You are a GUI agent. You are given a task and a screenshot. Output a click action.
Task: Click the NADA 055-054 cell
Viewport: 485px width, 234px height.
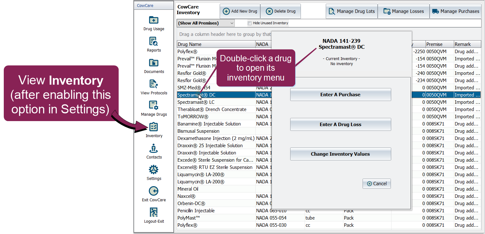point(280,218)
